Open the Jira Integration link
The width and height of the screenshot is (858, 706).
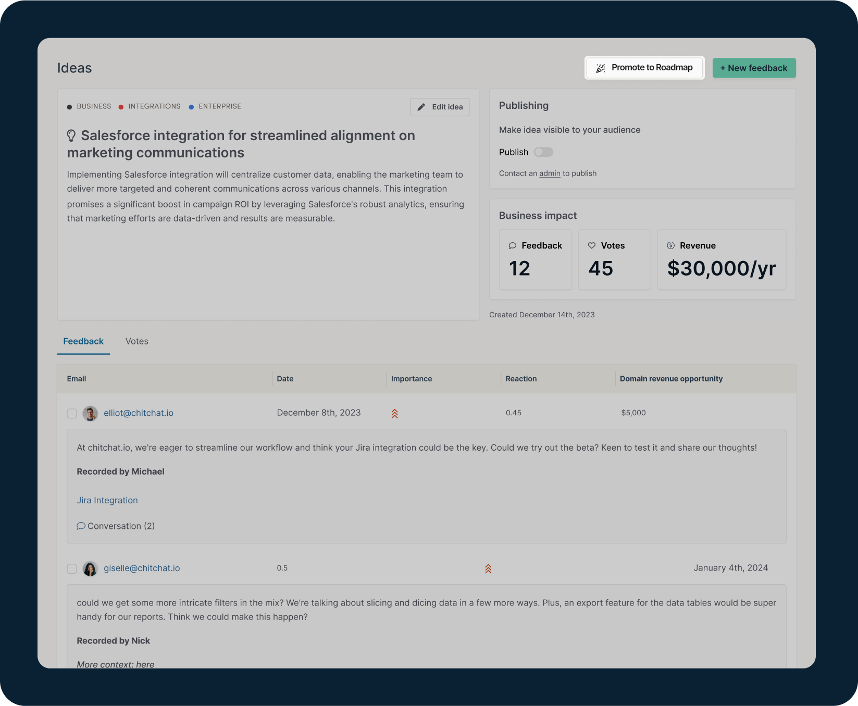107,500
